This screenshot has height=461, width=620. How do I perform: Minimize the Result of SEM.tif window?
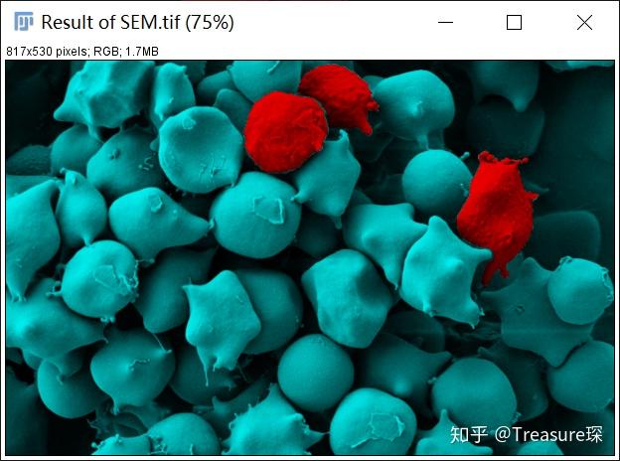click(x=445, y=22)
